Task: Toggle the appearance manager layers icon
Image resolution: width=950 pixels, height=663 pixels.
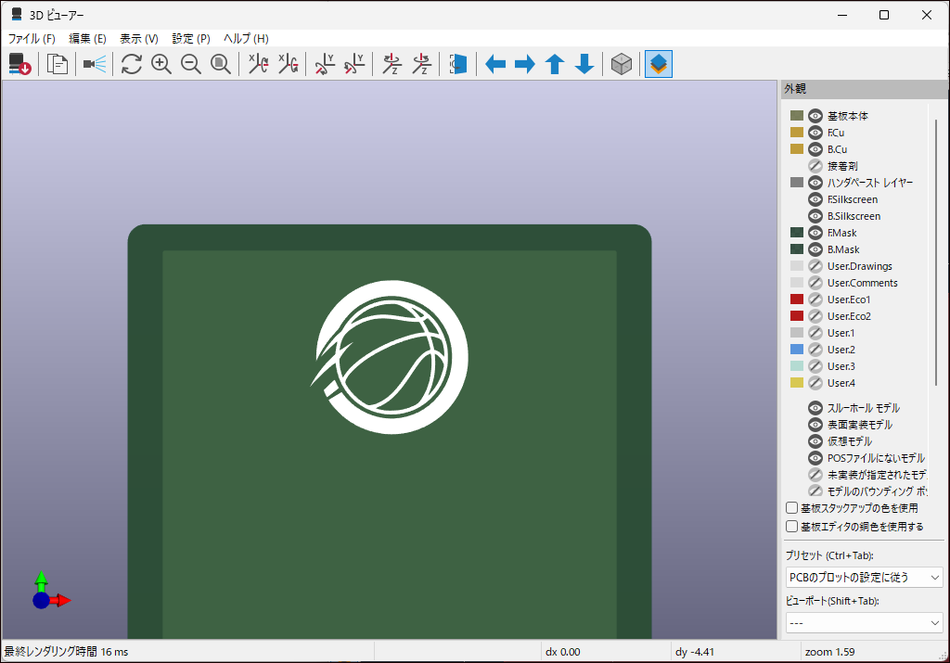Action: coord(659,64)
